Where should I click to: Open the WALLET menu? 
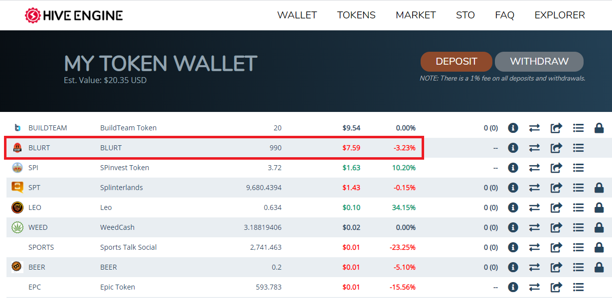(297, 15)
